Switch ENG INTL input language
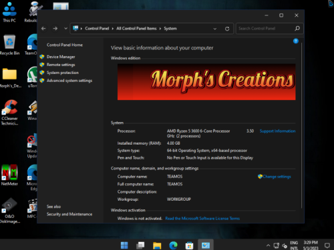Viewport: 334px width, 250px height. [x=294, y=245]
